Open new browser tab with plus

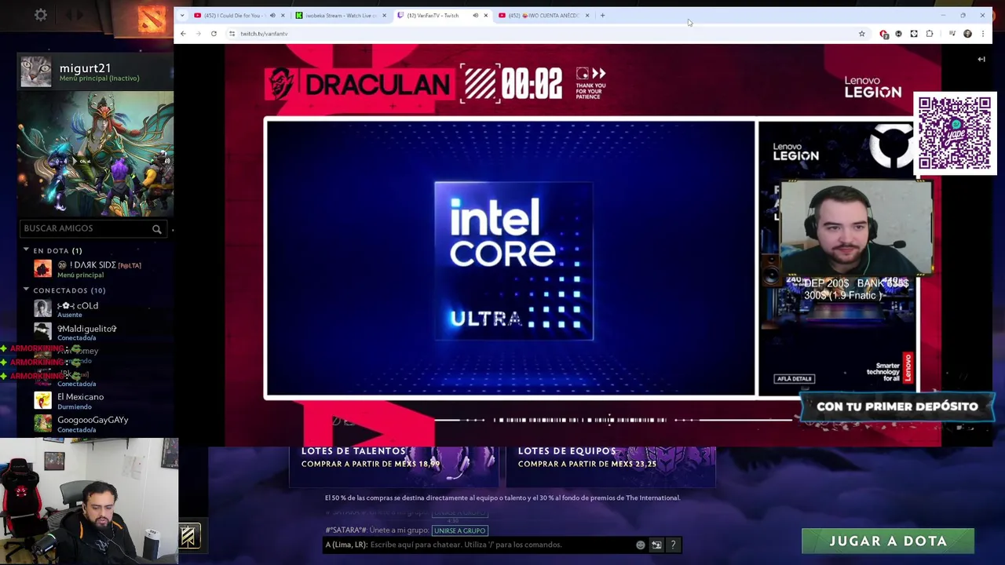[602, 15]
